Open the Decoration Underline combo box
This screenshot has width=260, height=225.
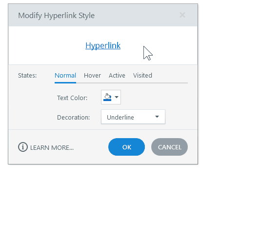[133, 117]
